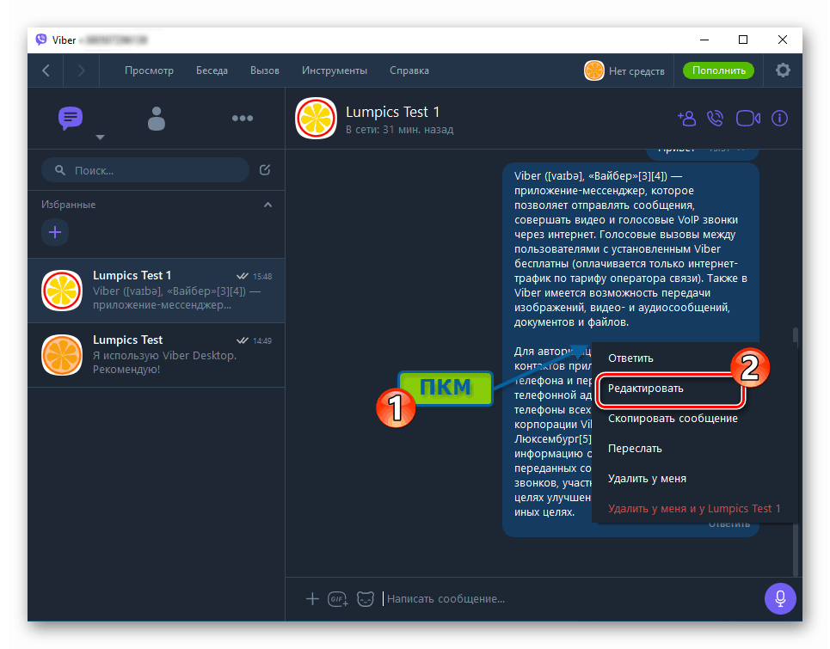Click the 15:48 timestamp in chat list
Viewport: 830px width, 649px height.
click(x=262, y=276)
